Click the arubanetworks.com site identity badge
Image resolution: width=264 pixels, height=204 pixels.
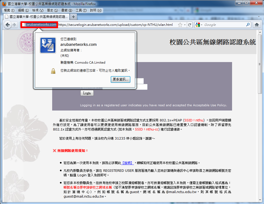pos(39,25)
